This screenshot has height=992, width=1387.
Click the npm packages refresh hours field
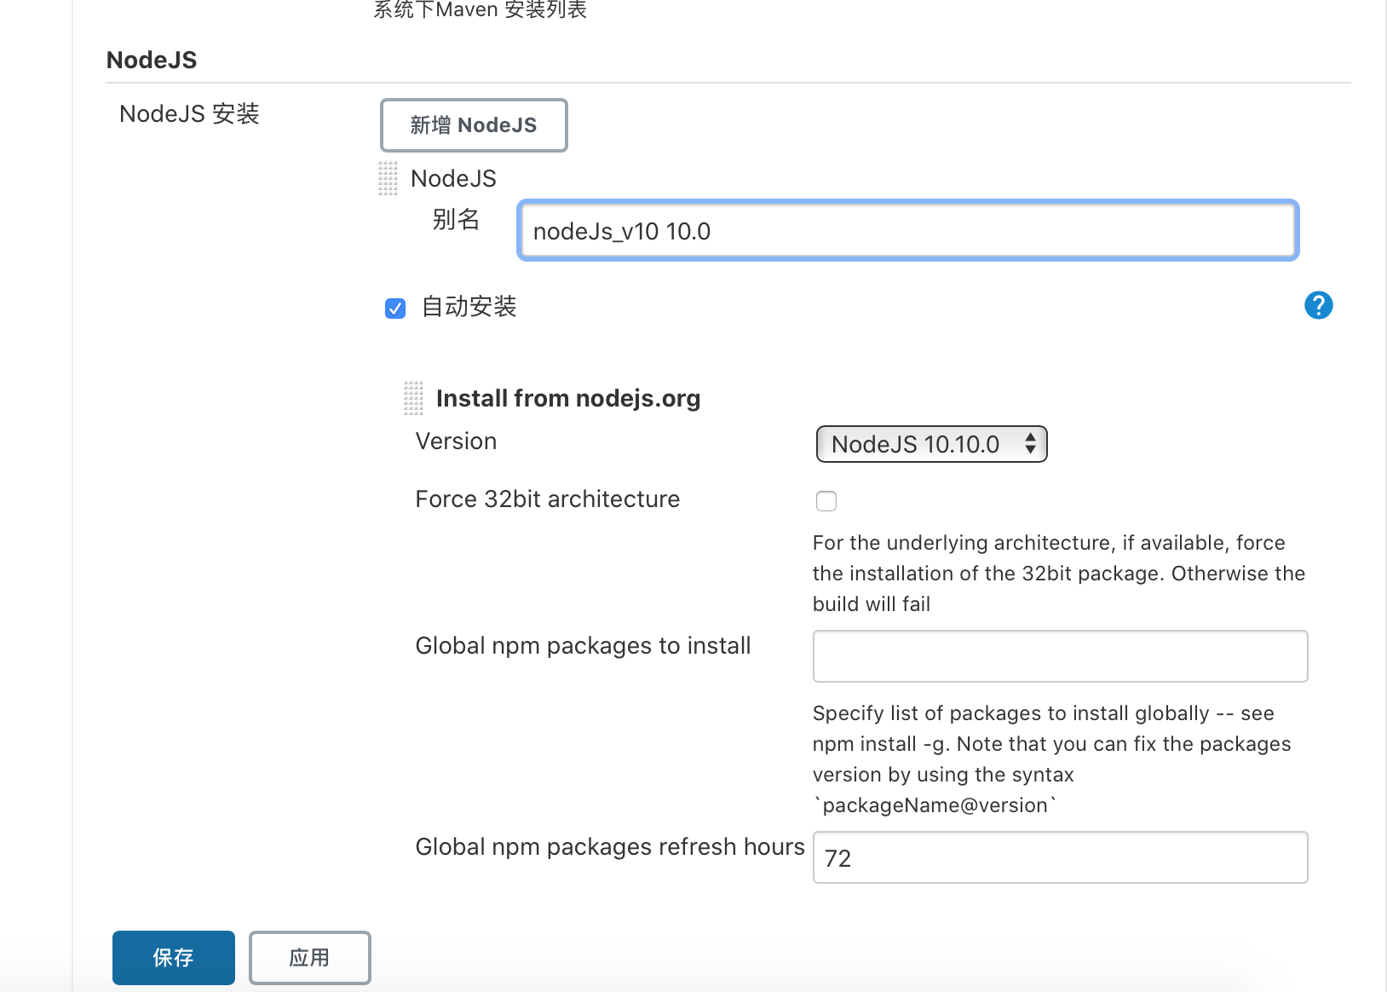tap(1061, 857)
